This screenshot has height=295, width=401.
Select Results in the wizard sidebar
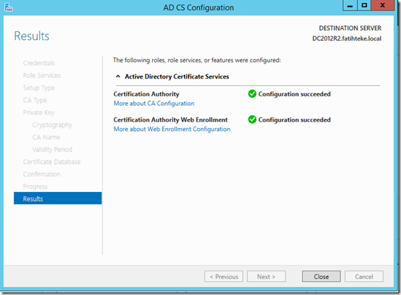coord(58,199)
